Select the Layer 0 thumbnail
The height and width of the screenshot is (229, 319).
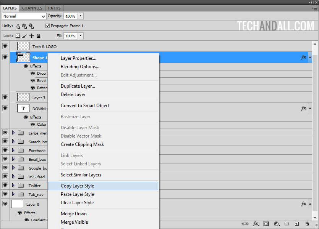pyautogui.click(x=17, y=204)
